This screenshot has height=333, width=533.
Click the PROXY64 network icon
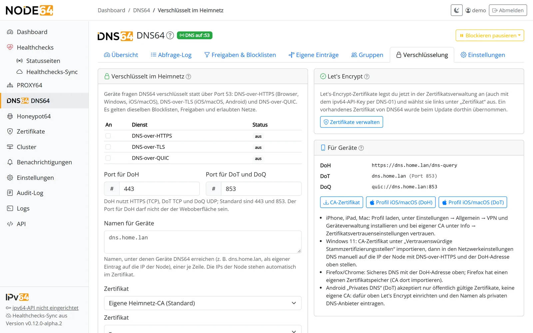(10, 85)
